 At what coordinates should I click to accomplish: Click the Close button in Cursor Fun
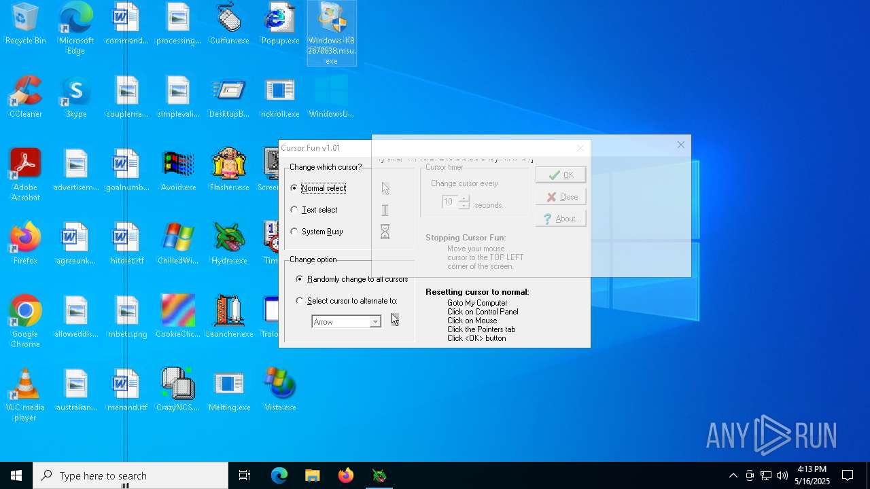pos(561,197)
